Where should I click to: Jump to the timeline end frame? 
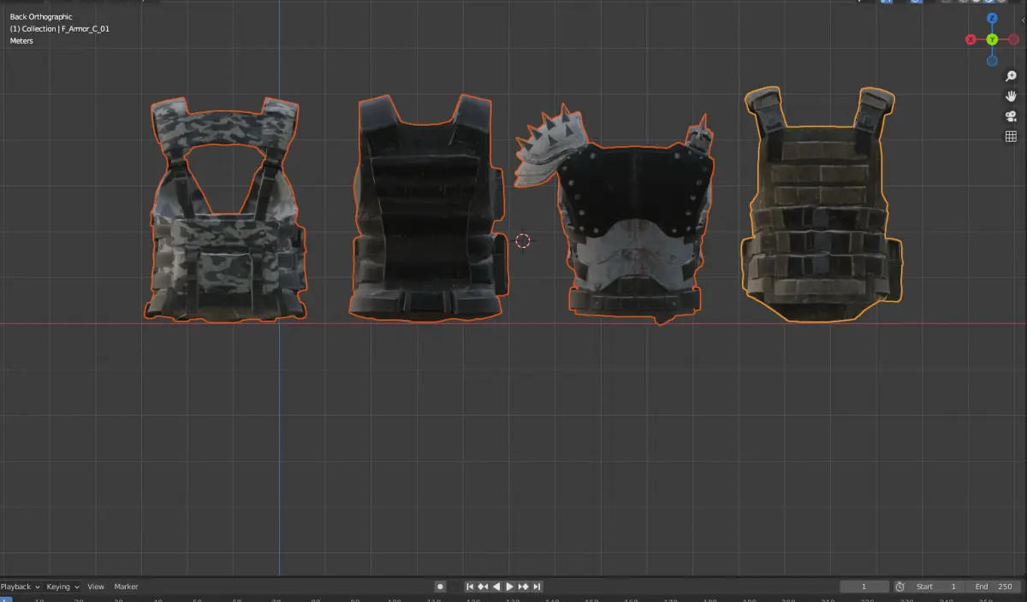coord(537,587)
